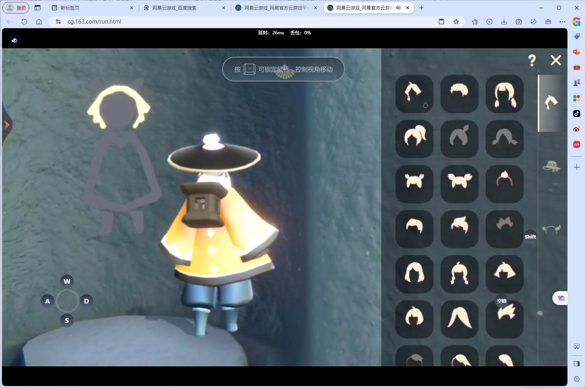
Task: Mute audio on the active cloud game tab
Action: pos(398,8)
